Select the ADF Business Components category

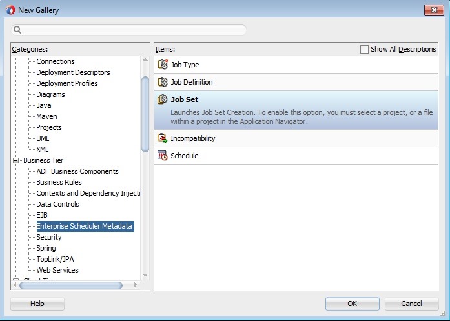(x=77, y=171)
